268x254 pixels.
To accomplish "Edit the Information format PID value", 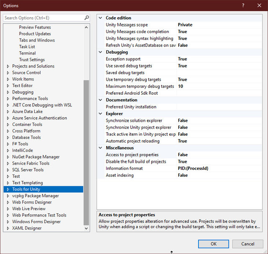I will [x=219, y=168].
